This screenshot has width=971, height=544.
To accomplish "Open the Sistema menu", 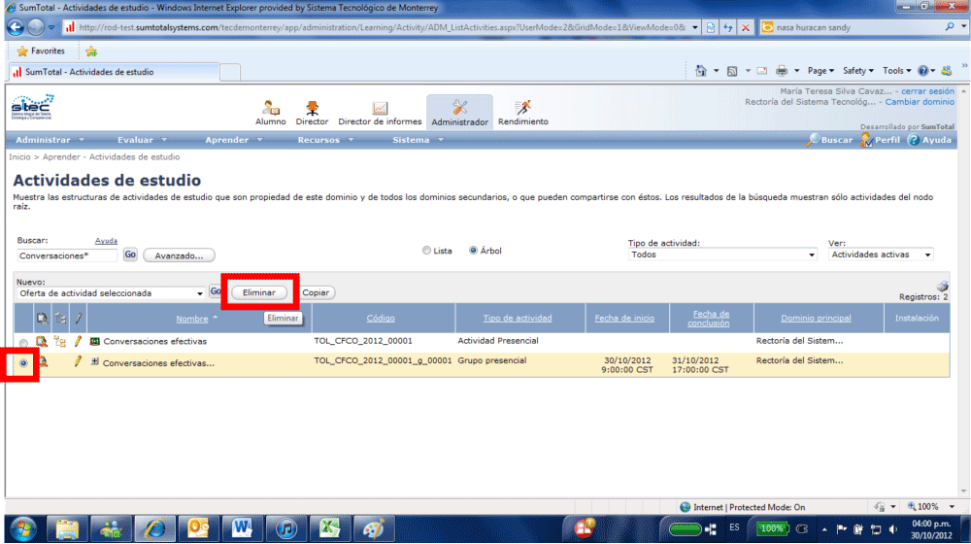I will tap(418, 140).
